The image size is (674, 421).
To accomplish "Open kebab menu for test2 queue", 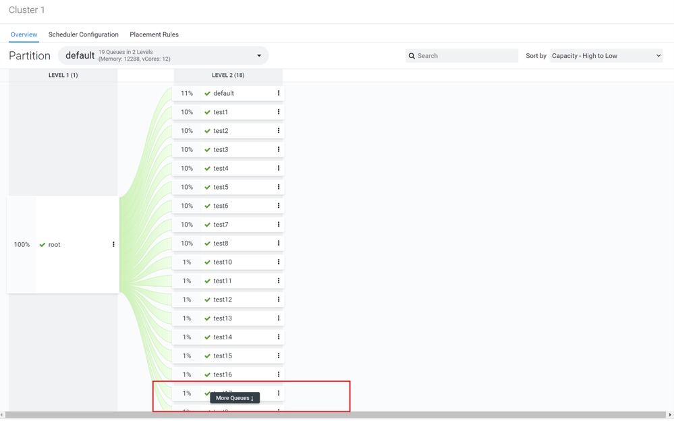I will tap(279, 131).
